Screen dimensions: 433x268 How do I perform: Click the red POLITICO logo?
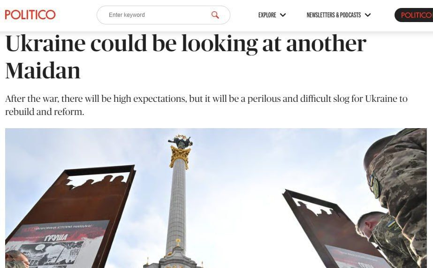[30, 15]
